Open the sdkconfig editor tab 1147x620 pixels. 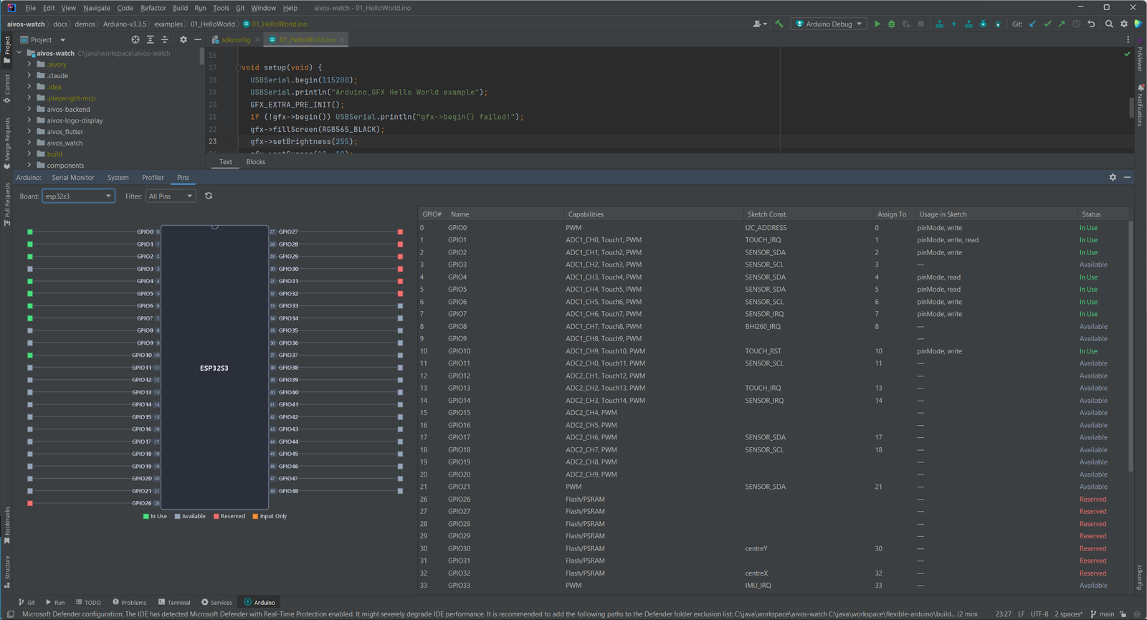(235, 39)
